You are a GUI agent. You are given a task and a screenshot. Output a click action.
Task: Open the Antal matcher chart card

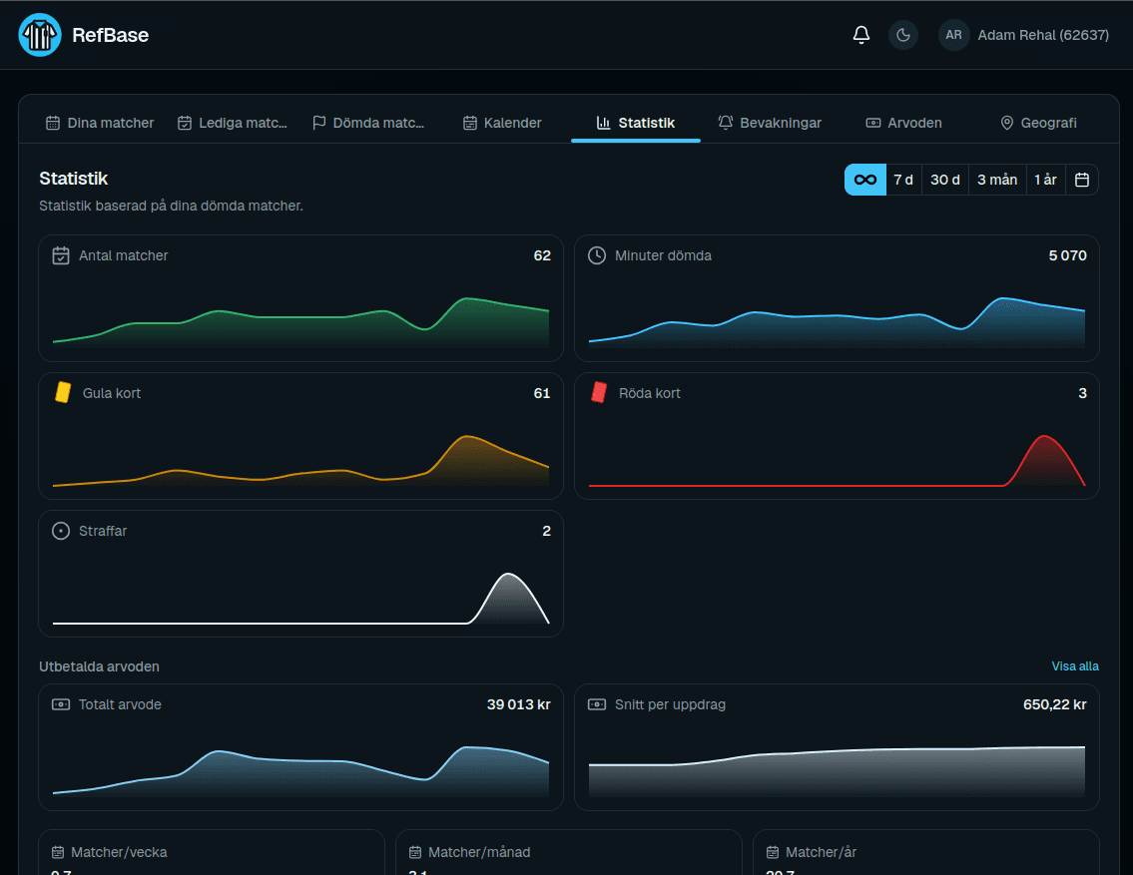click(x=300, y=298)
